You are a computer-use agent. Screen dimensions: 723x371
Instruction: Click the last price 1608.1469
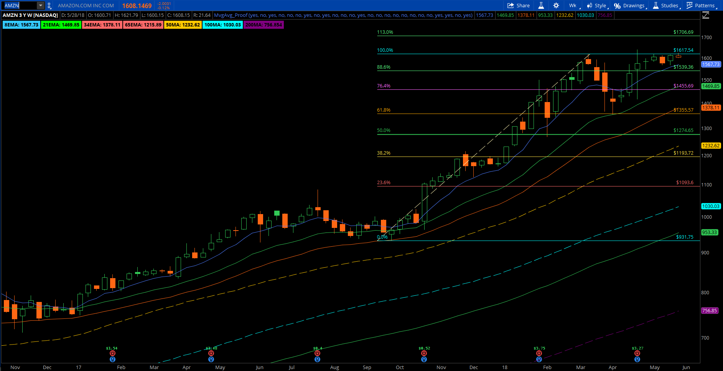[x=137, y=6]
